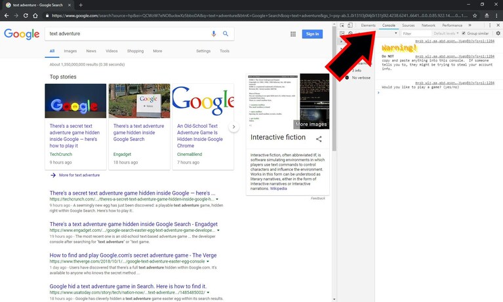The height and width of the screenshot is (302, 503).
Task: Open the Engadget text adventure result link
Action: [x=133, y=224]
